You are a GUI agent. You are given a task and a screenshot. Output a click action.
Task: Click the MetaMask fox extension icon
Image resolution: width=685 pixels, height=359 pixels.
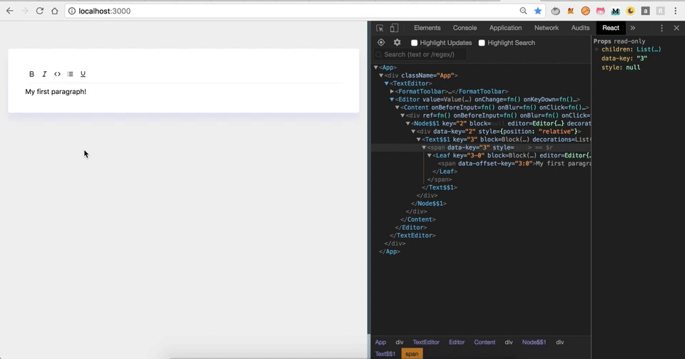[x=571, y=11]
